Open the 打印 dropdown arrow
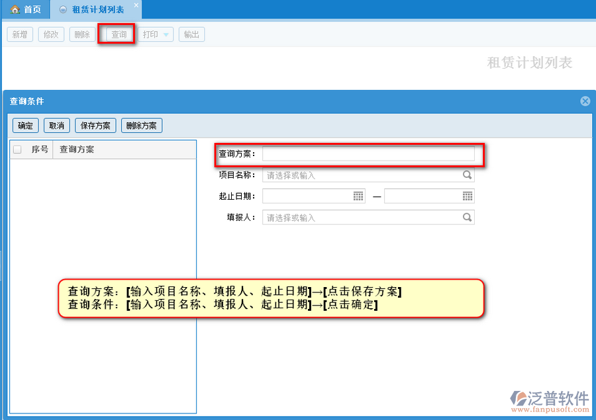 [x=166, y=35]
